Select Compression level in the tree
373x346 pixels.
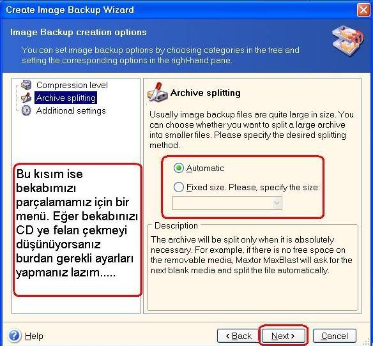click(x=72, y=85)
